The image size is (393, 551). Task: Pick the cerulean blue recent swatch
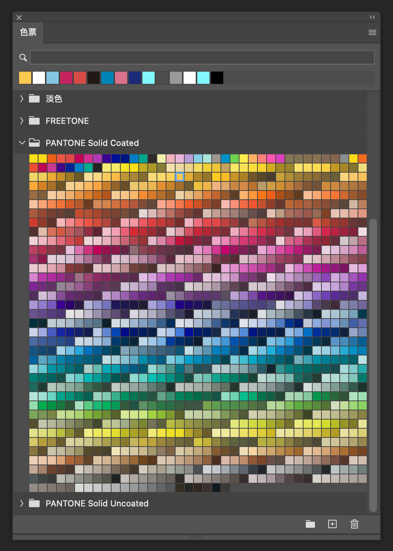107,78
